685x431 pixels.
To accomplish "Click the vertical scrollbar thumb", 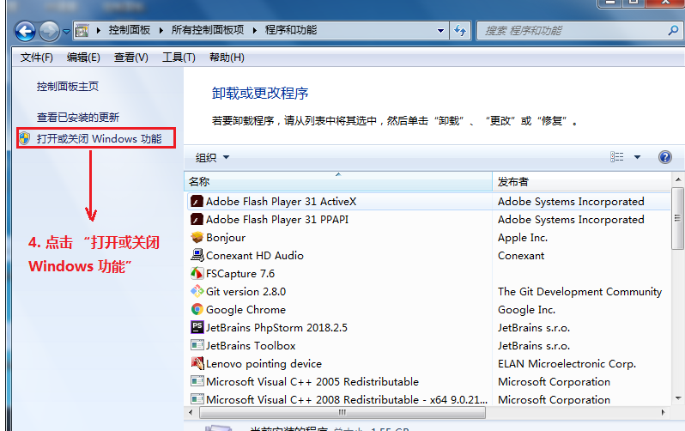I will coord(678,218).
